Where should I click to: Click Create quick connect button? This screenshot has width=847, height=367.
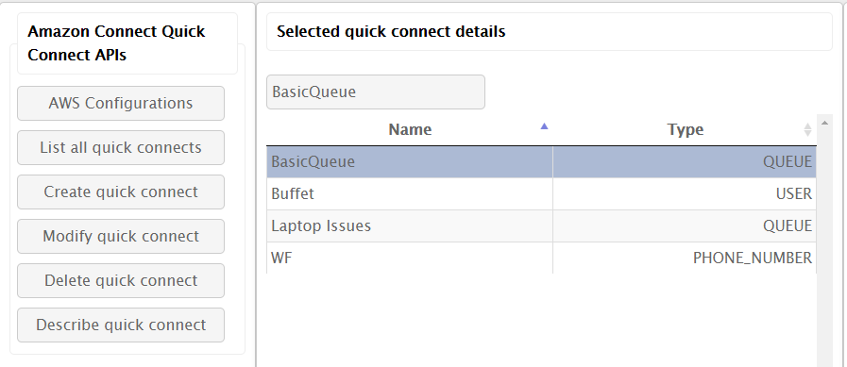point(121,192)
